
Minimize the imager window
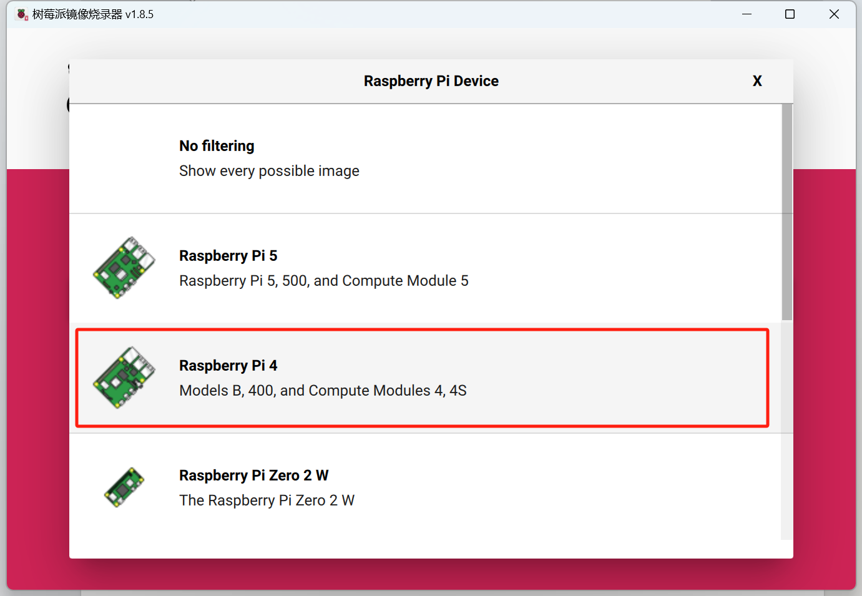(x=747, y=14)
